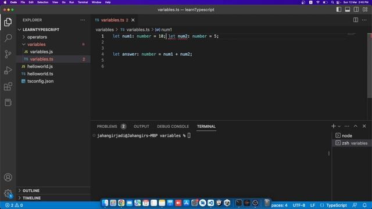Viewport: 372px width, 209px height.
Task: Collapse the LEARNTYPESCRIPT root folder
Action: click(x=53, y=30)
